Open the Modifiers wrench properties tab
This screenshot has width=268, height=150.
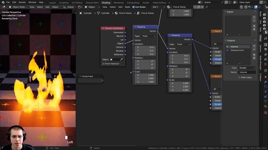(265, 82)
